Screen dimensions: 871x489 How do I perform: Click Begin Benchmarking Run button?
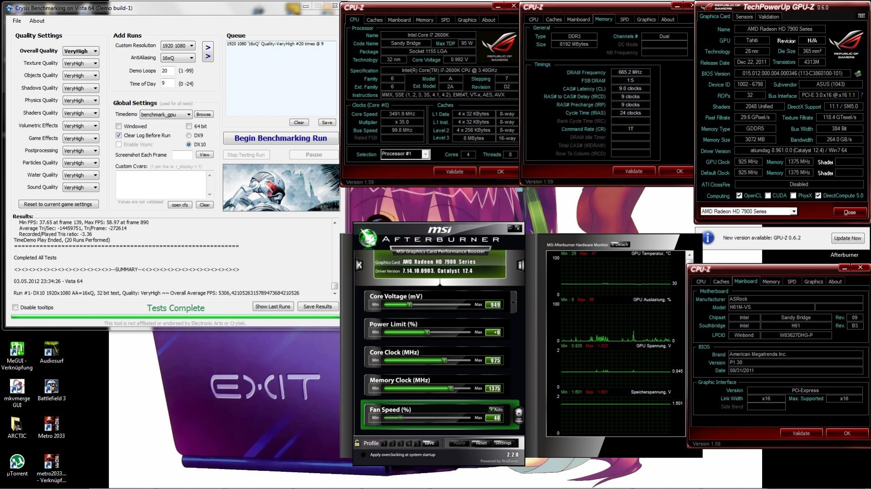280,138
